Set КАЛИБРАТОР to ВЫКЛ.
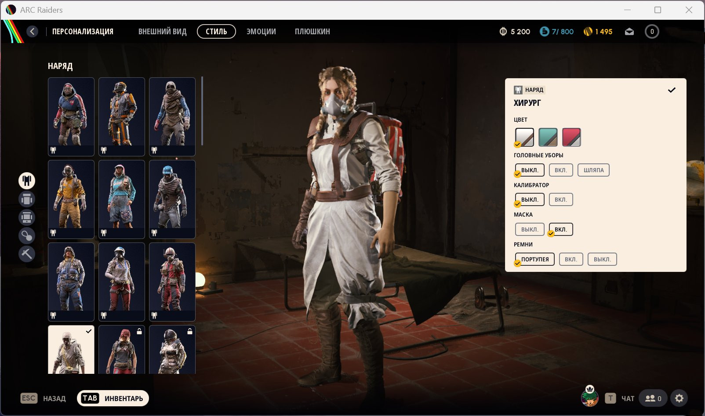The width and height of the screenshot is (705, 416). coord(530,199)
